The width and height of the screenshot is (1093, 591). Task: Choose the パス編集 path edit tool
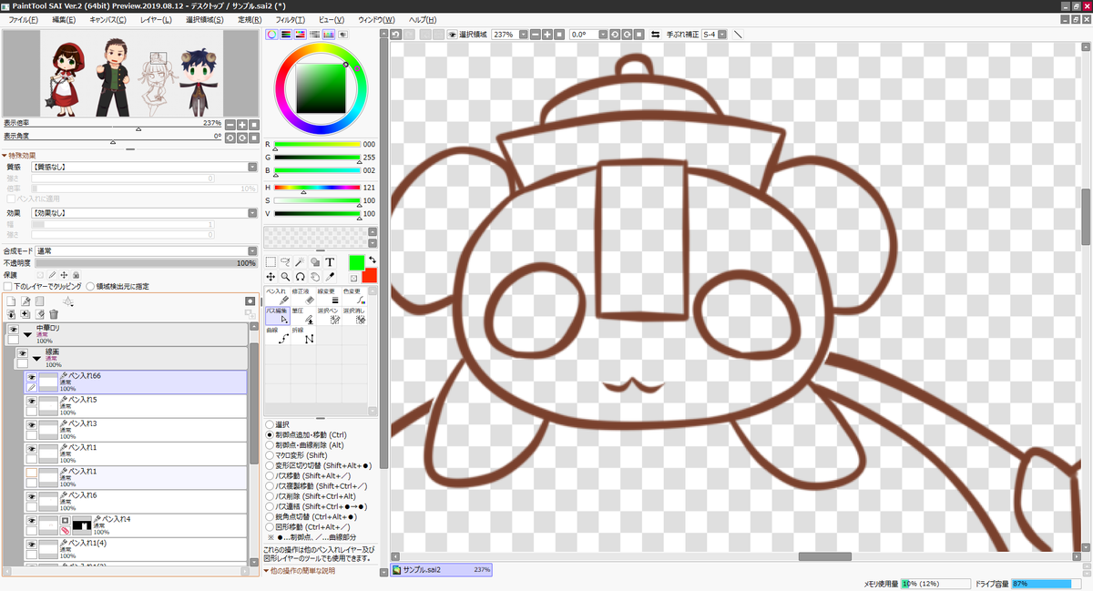point(277,315)
